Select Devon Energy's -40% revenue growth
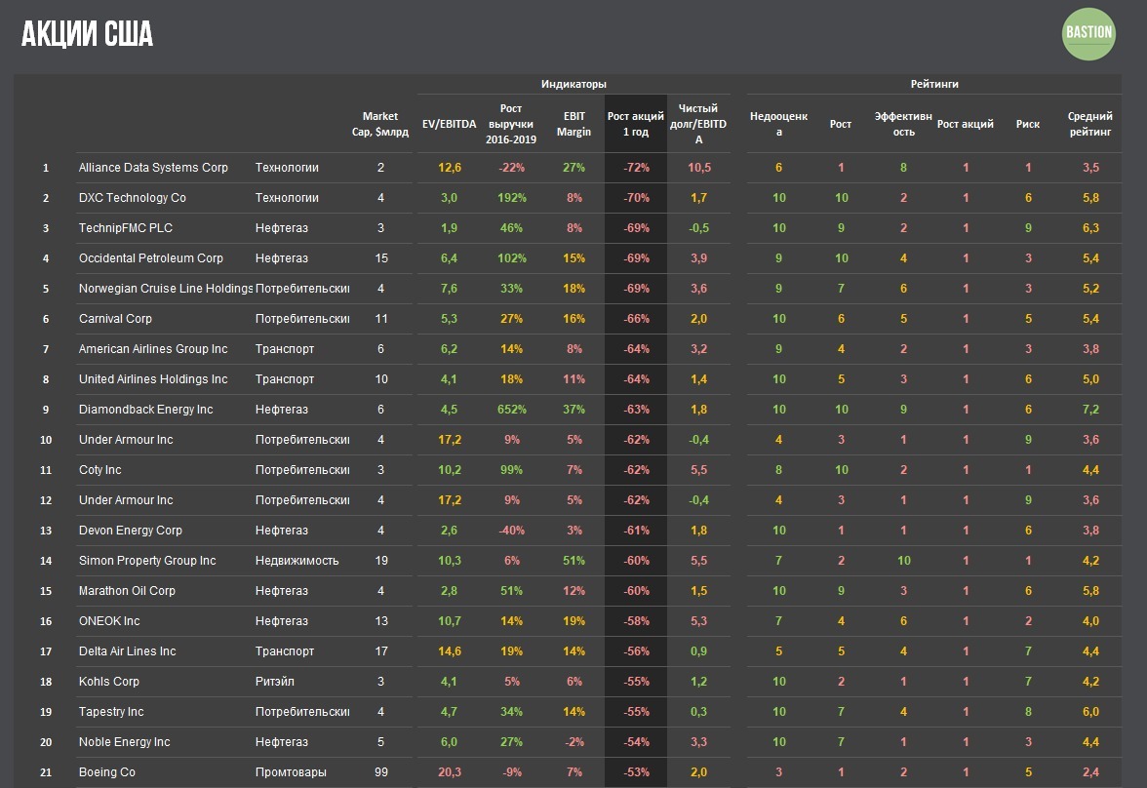Viewport: 1147px width, 788px height. pos(511,531)
